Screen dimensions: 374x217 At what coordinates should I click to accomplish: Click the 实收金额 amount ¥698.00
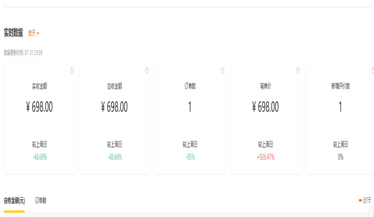39,107
